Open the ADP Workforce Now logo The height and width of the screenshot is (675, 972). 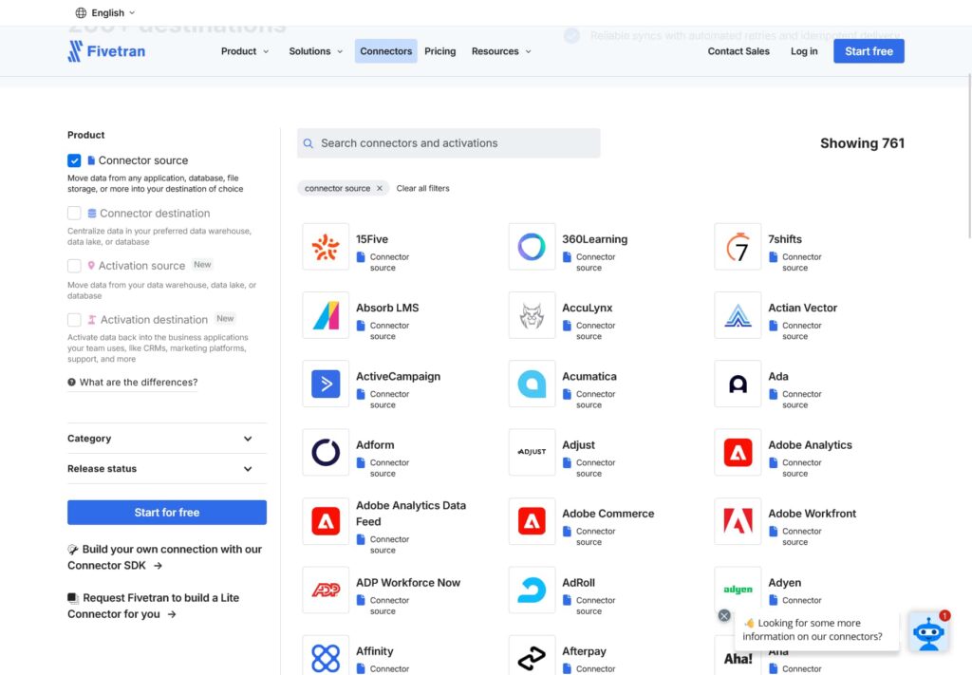coord(326,591)
